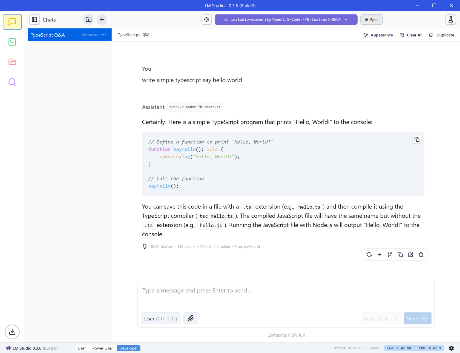
Task: Click the 84.01 tok/sec stat
Action: pyautogui.click(x=162, y=246)
